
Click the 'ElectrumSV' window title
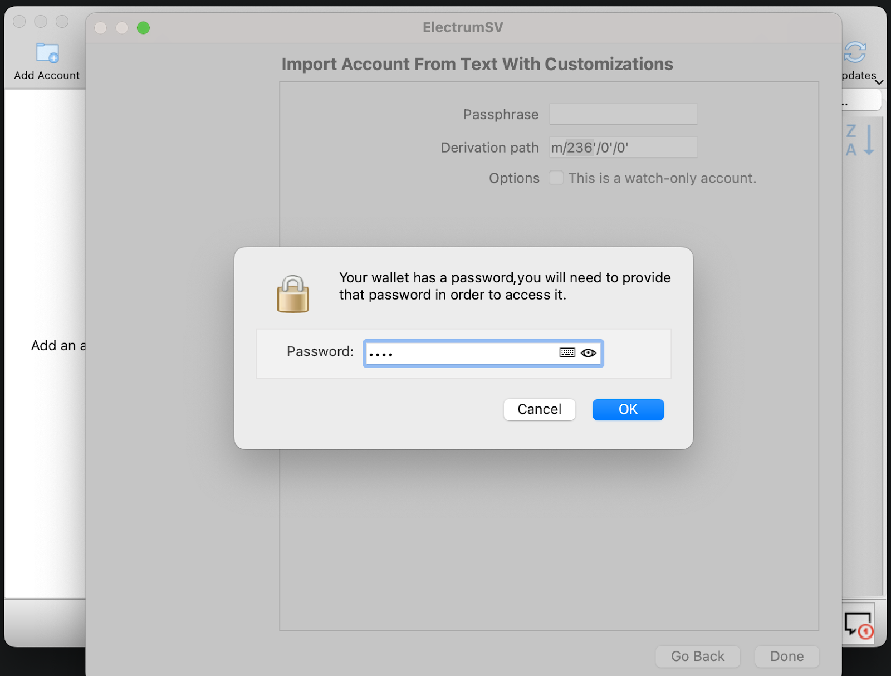tap(463, 27)
